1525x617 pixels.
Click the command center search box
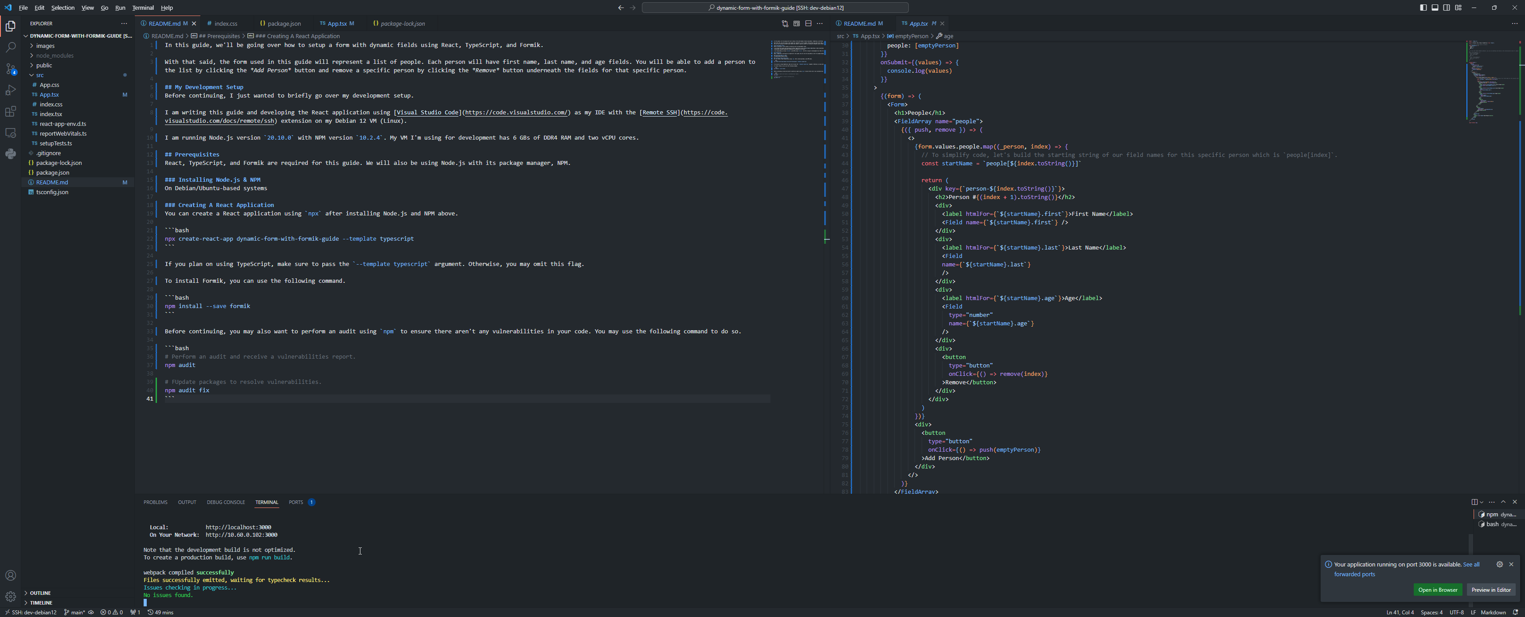click(775, 8)
